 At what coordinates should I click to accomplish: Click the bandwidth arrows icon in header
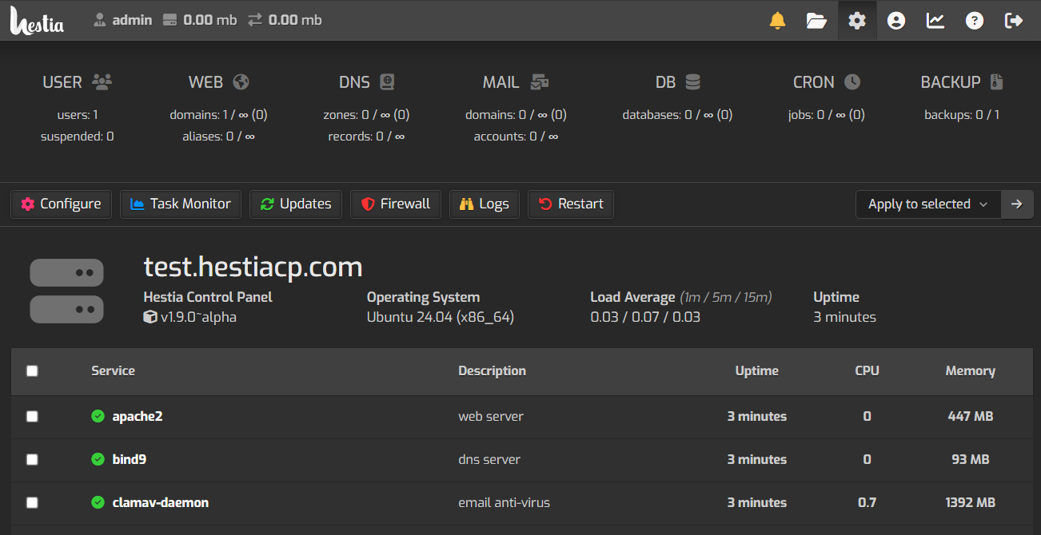pos(254,20)
